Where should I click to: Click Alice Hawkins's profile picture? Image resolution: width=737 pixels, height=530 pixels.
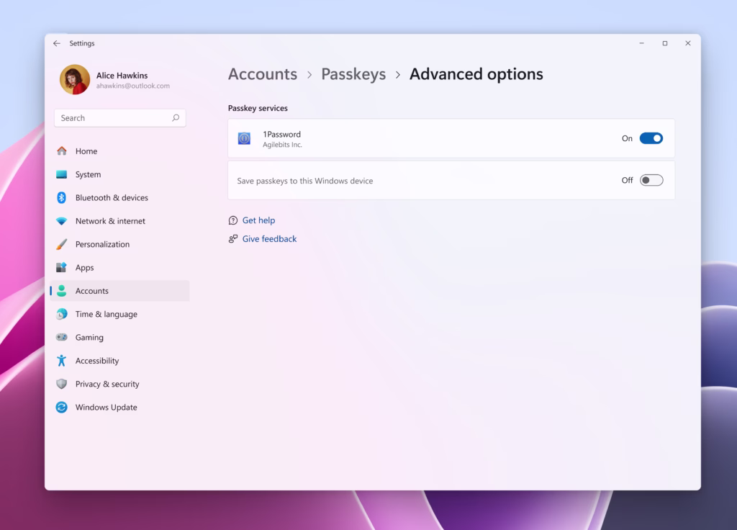[74, 78]
